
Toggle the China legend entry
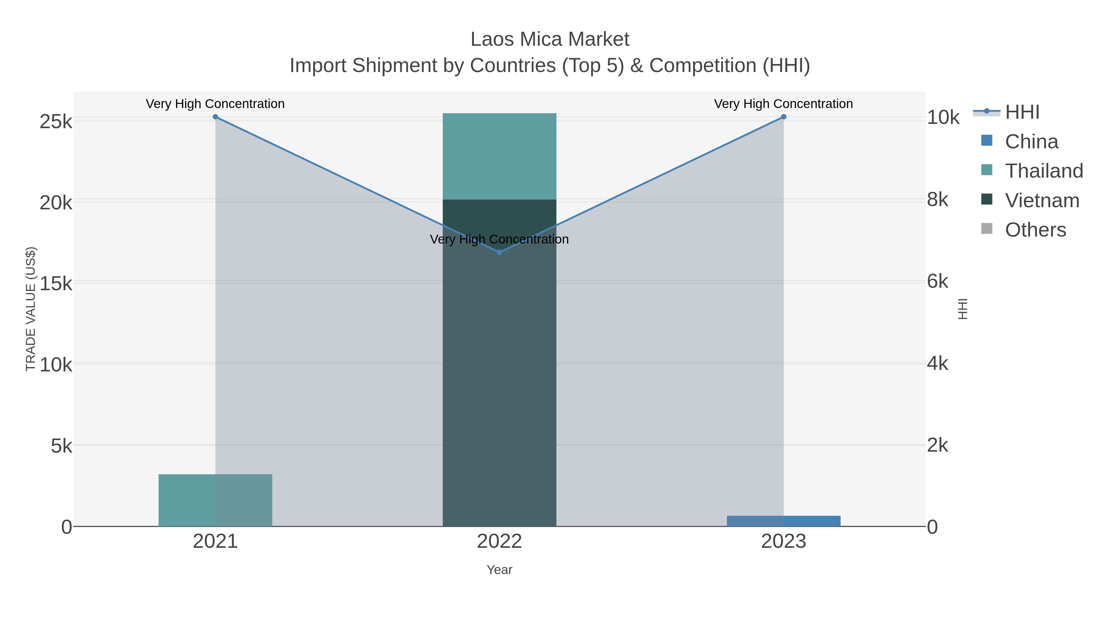pyautogui.click(x=1020, y=142)
